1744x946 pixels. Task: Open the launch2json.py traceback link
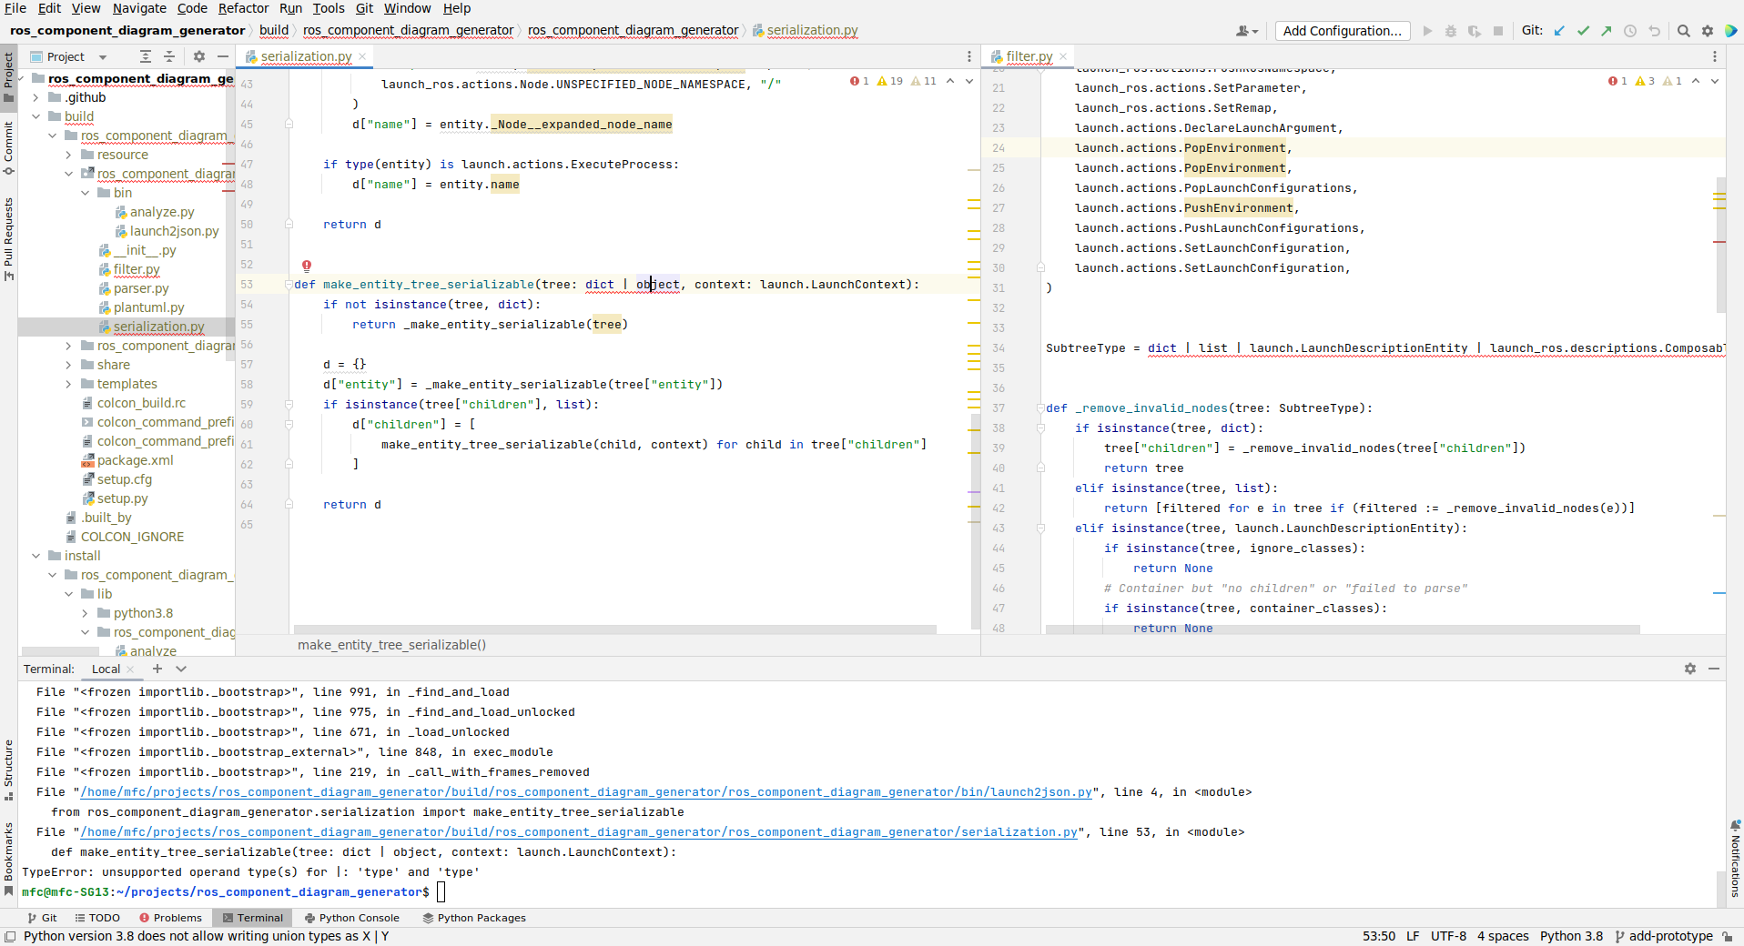click(x=583, y=791)
